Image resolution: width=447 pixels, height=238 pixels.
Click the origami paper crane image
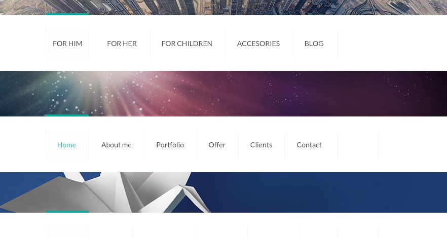[x=105, y=192]
